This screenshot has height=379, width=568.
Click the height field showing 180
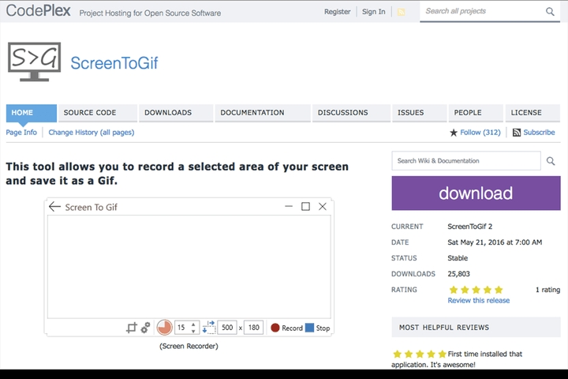click(x=253, y=328)
